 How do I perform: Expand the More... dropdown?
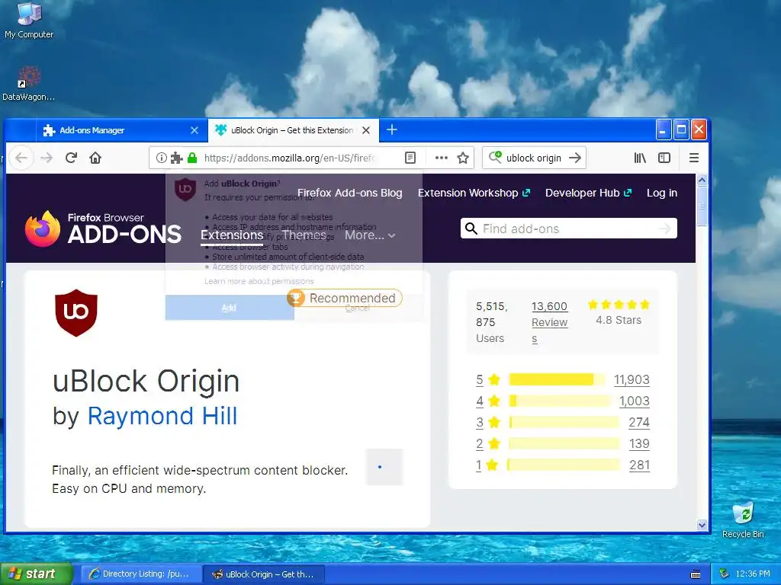pyautogui.click(x=370, y=235)
